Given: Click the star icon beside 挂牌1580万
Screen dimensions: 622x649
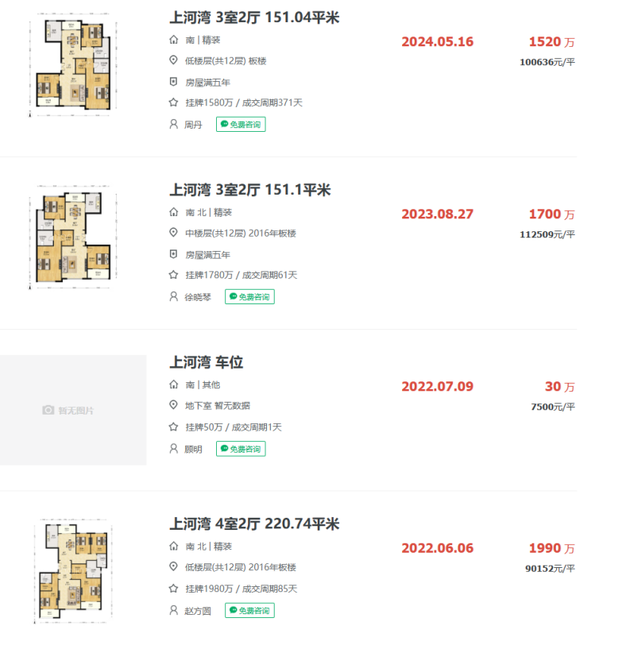Looking at the screenshot, I should (x=173, y=102).
